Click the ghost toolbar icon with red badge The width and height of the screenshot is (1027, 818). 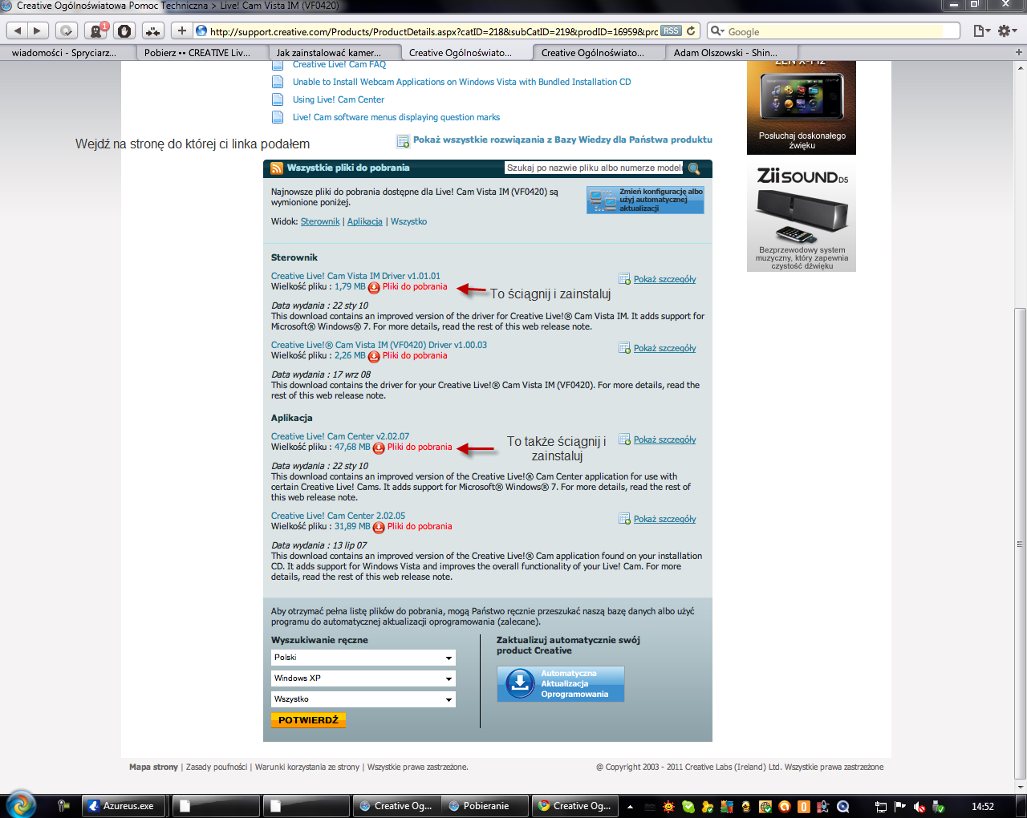(97, 30)
